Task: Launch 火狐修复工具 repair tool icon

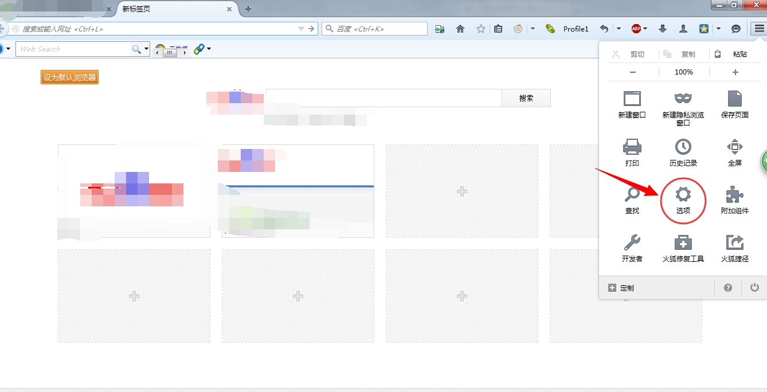Action: click(x=683, y=243)
